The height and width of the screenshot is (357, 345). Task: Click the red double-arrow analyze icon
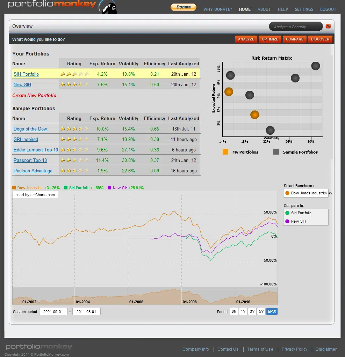click(328, 26)
